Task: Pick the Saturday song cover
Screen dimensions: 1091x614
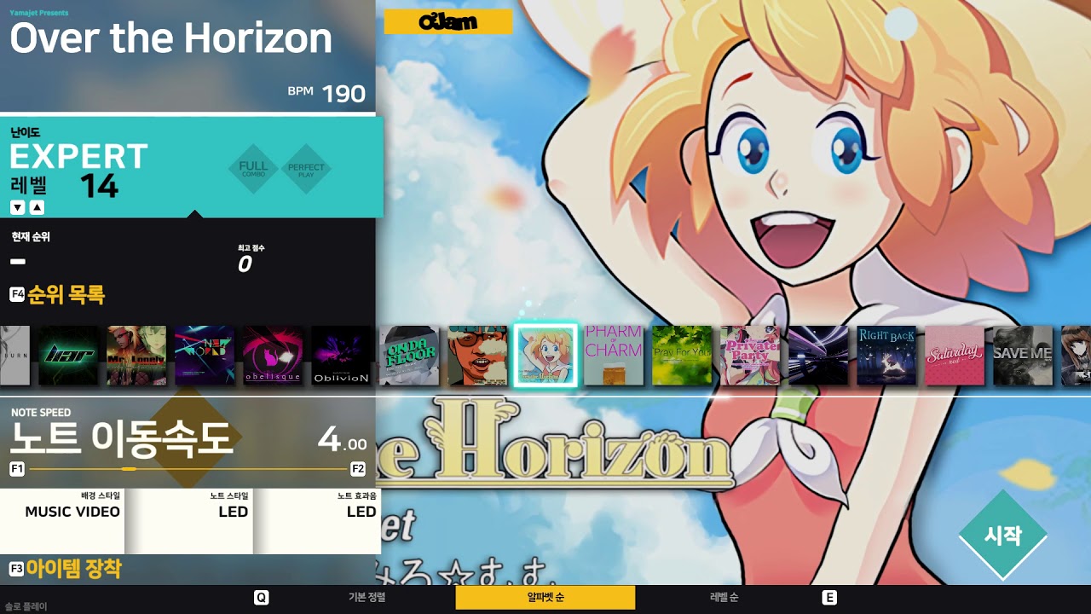Action: click(955, 356)
